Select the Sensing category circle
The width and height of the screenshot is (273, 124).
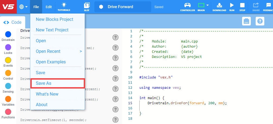click(8, 86)
